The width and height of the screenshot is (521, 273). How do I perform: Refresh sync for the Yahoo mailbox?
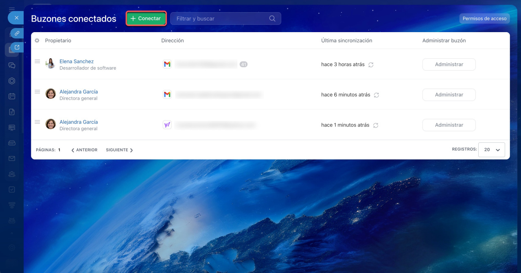click(376, 125)
